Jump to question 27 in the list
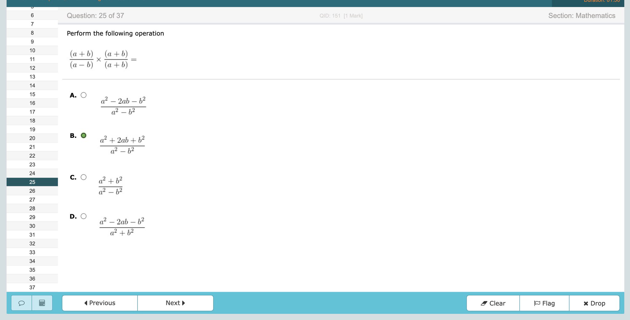 pyautogui.click(x=32, y=199)
